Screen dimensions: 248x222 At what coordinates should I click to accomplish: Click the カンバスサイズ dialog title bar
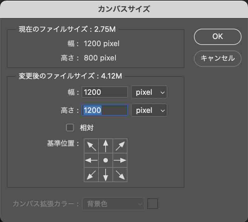124,9
